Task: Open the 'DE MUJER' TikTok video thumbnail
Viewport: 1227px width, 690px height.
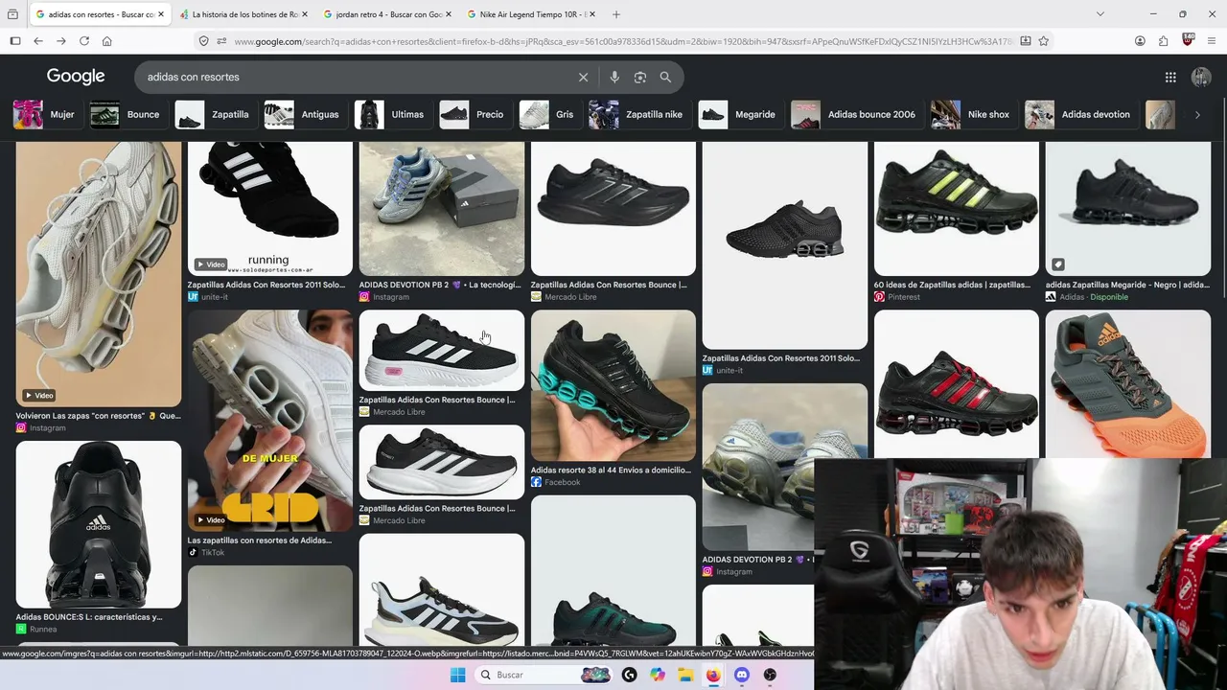Action: [x=270, y=421]
